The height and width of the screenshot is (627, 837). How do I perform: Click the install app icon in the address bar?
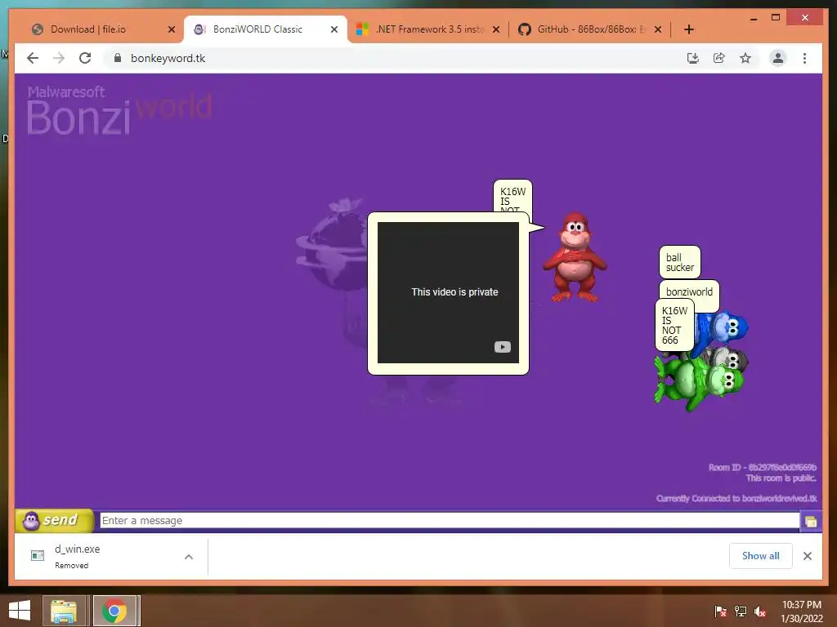pos(693,58)
